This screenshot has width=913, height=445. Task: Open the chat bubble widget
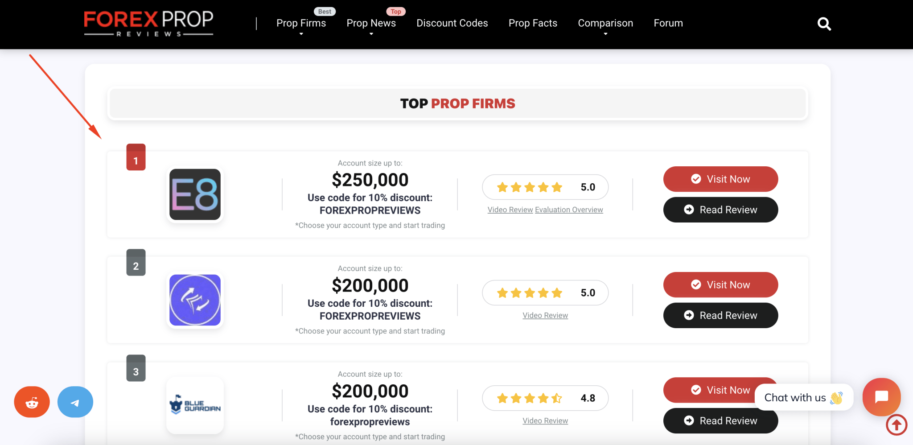881,396
